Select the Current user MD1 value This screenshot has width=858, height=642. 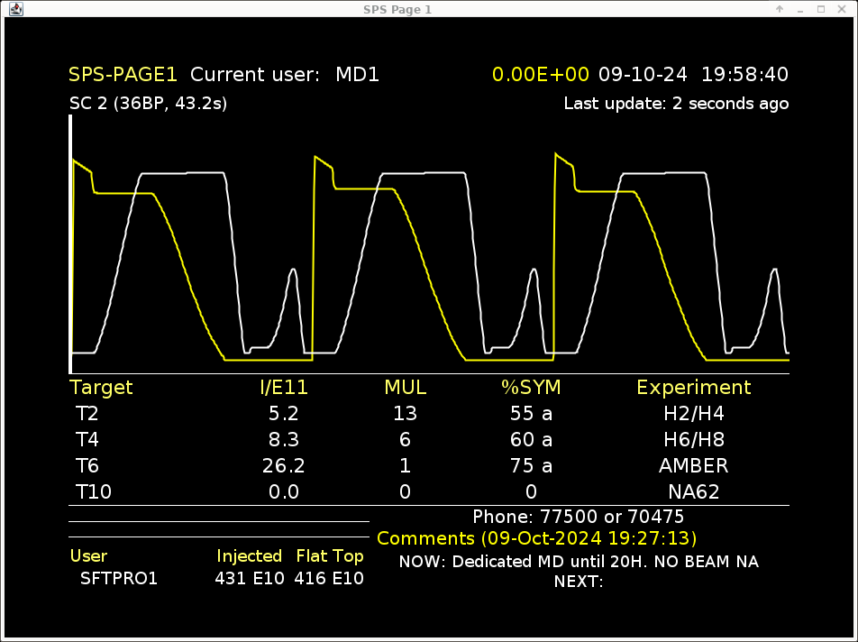[357, 75]
